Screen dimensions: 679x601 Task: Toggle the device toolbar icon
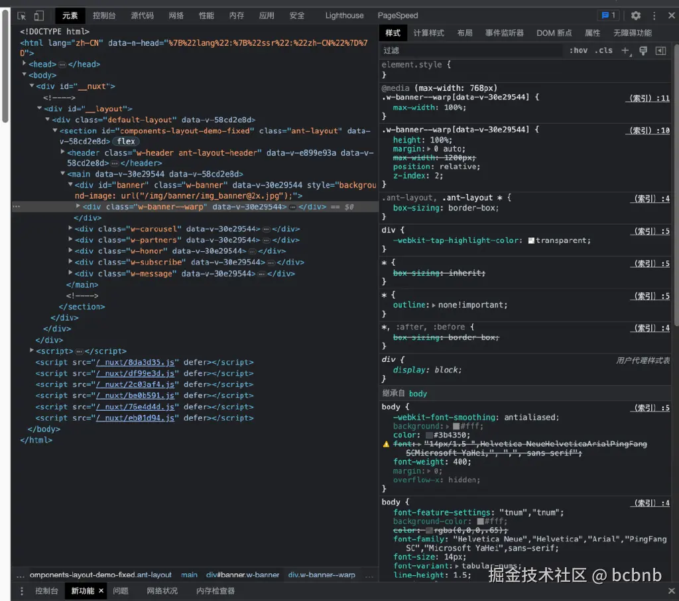(39, 16)
